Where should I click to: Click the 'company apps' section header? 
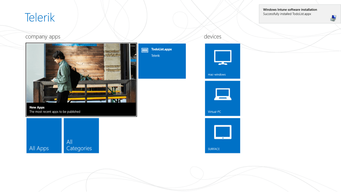[x=43, y=37]
